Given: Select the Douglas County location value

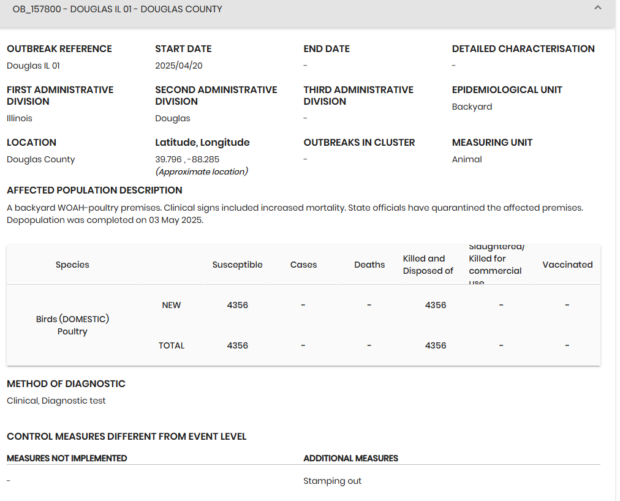Looking at the screenshot, I should pos(40,159).
